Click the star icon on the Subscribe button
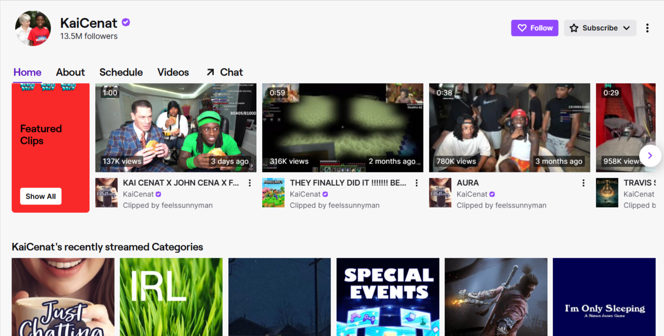This screenshot has width=664, height=336. 573,28
